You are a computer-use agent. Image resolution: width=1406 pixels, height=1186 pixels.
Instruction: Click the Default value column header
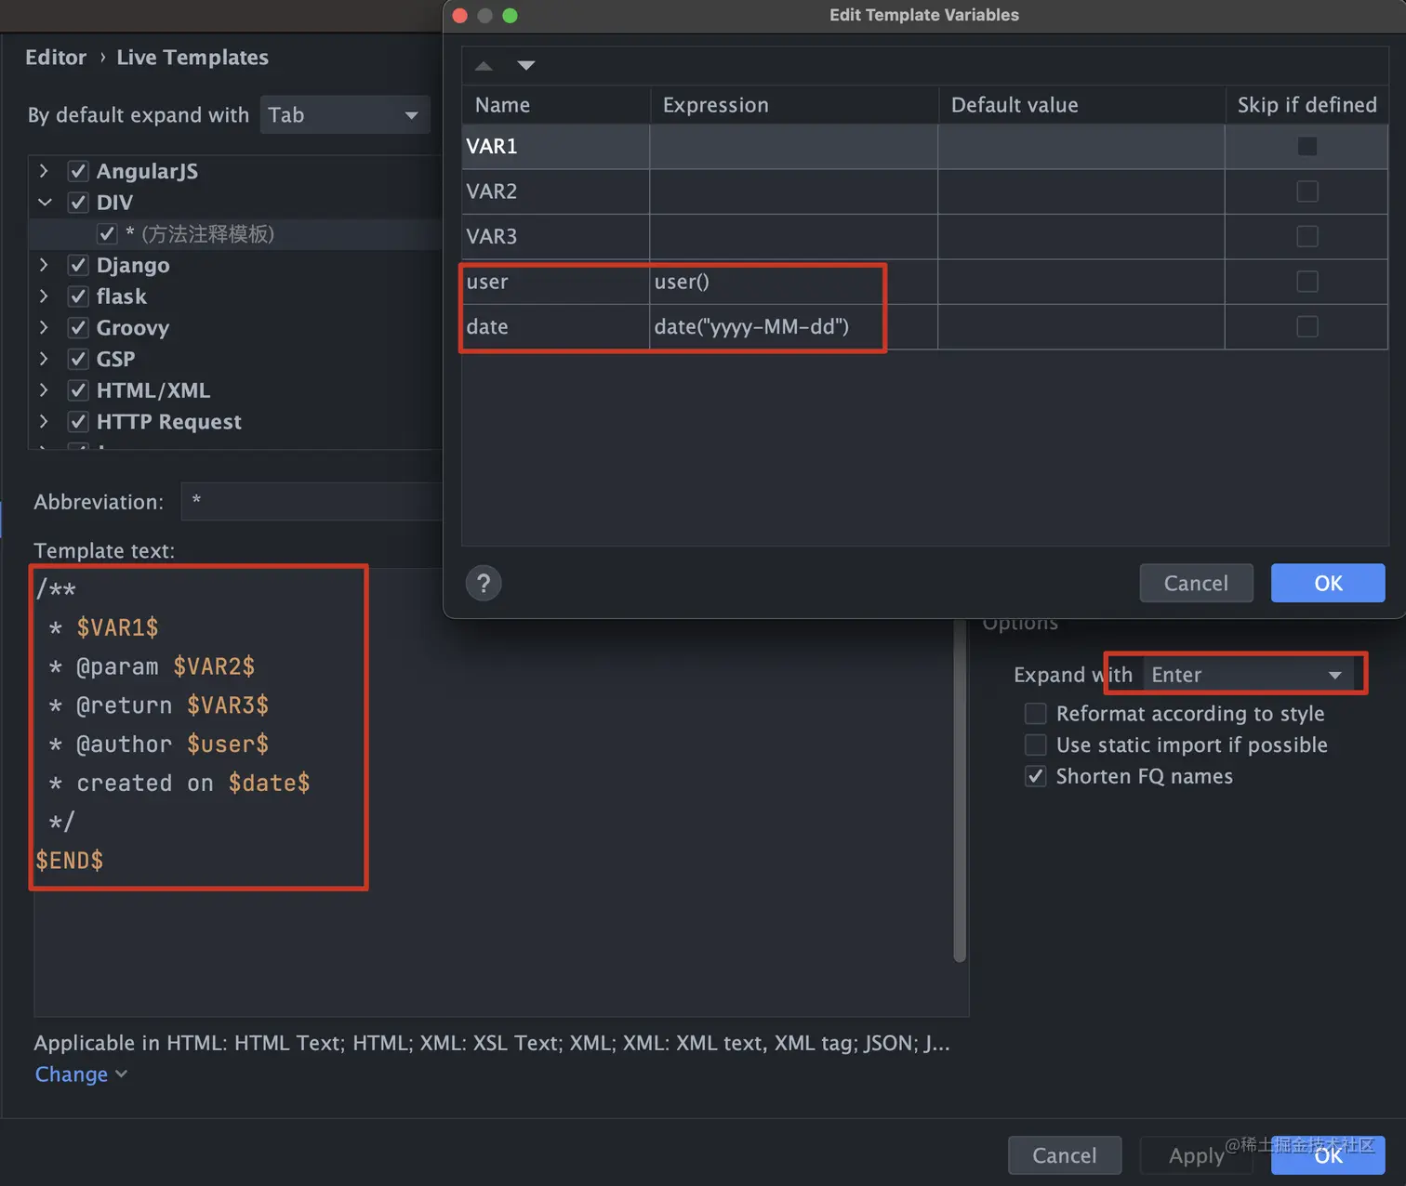(x=1081, y=105)
